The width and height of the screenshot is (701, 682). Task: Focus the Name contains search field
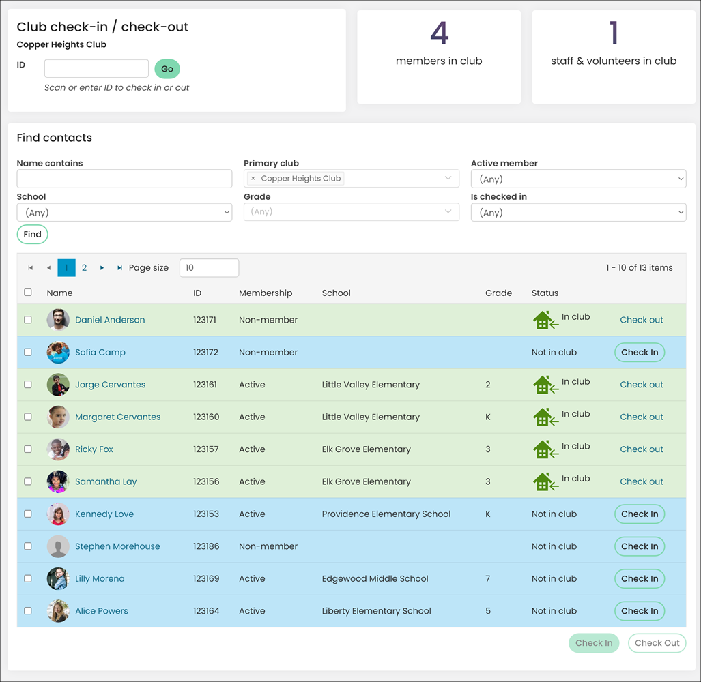click(x=124, y=179)
